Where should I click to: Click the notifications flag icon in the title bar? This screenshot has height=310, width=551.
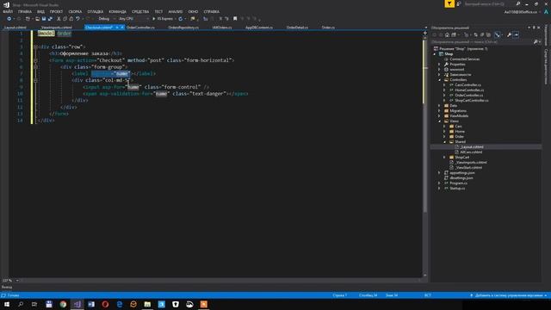[449, 3]
